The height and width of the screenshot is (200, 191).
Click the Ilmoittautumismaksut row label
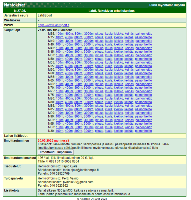[20, 158]
